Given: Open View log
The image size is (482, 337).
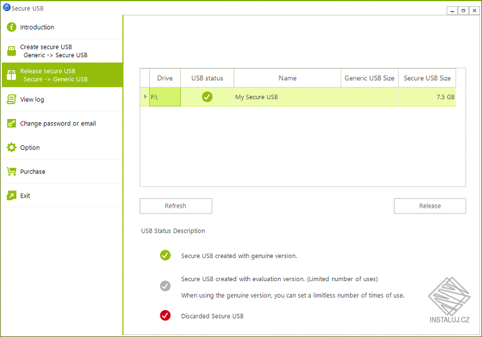Looking at the screenshot, I should (x=62, y=99).
